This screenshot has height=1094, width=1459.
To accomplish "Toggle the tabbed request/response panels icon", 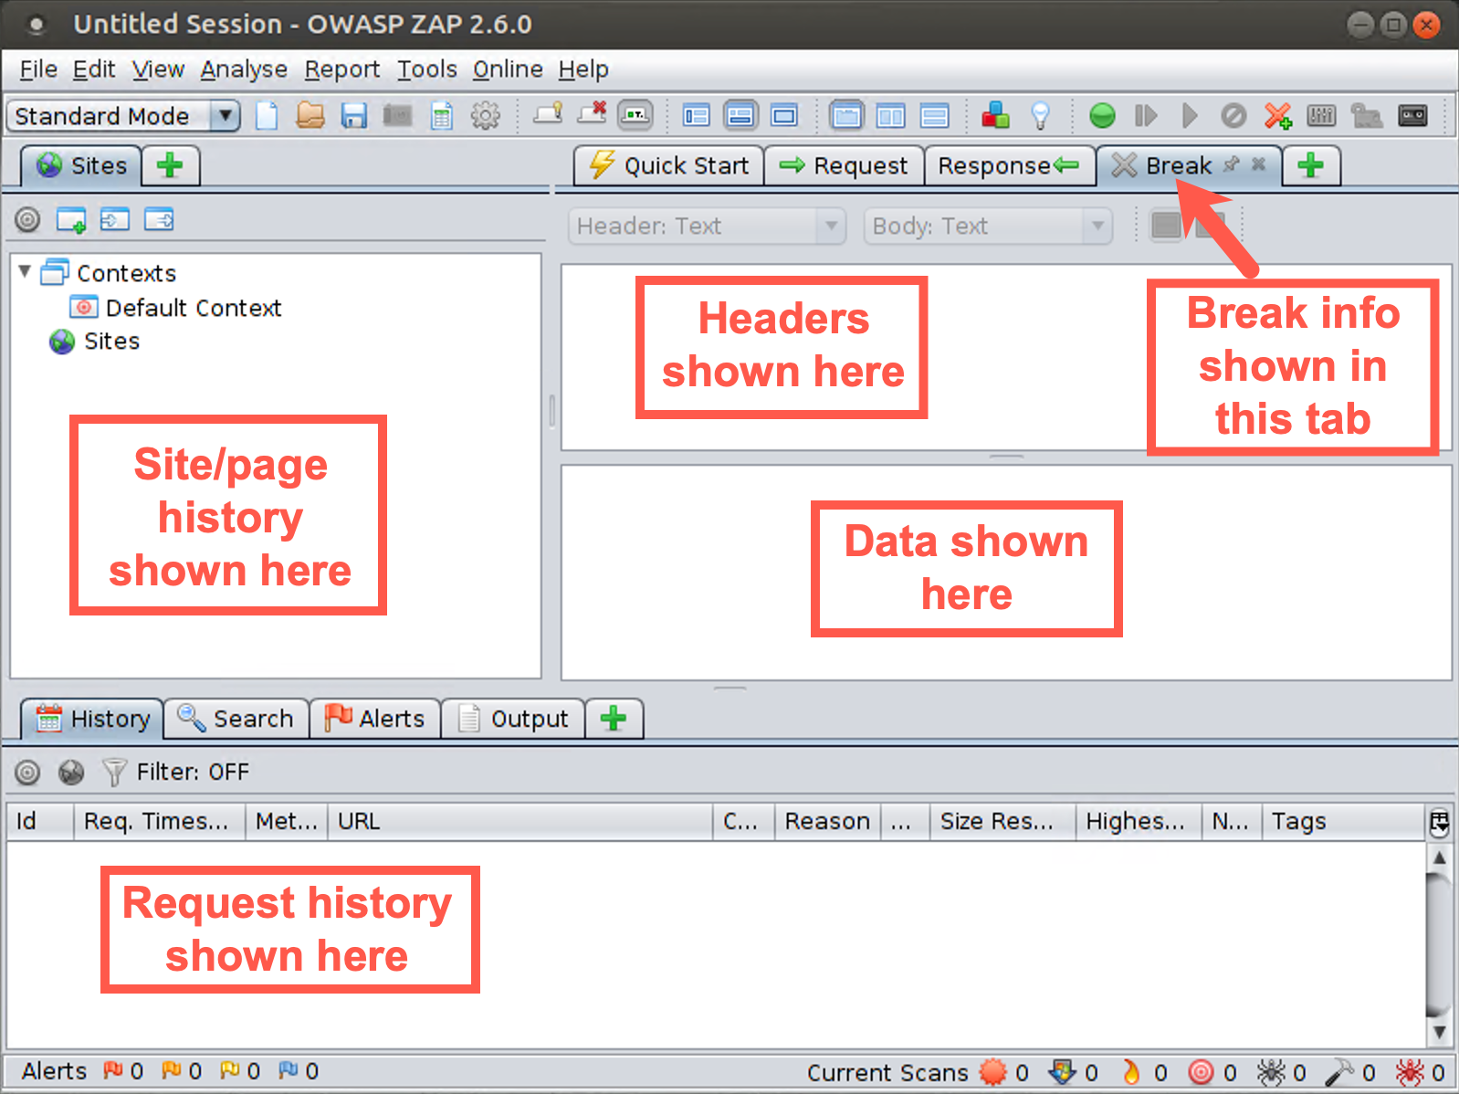I will pyautogui.click(x=846, y=116).
